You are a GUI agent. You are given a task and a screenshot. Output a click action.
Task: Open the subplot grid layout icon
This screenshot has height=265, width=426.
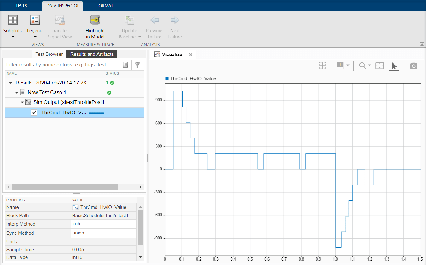[x=322, y=66]
